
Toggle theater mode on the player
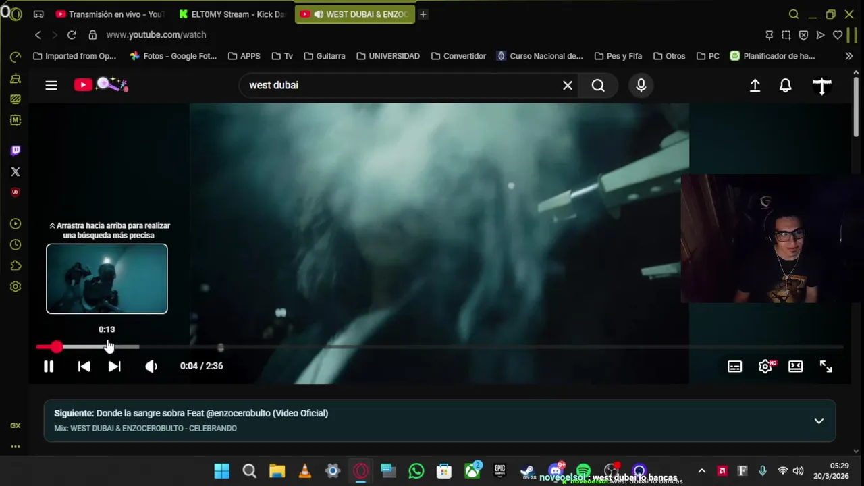[796, 367]
